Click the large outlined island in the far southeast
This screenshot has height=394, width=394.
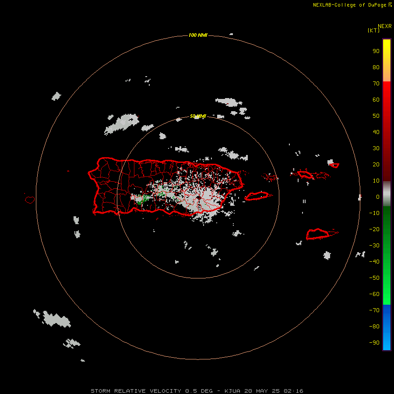pos(318,234)
